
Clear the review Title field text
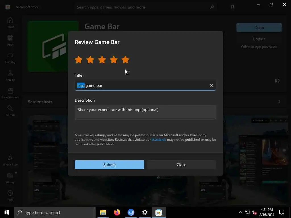[211, 85]
